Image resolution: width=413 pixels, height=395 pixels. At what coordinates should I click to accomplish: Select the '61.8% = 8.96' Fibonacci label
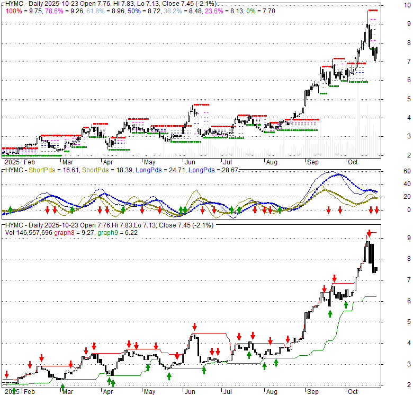(x=106, y=11)
